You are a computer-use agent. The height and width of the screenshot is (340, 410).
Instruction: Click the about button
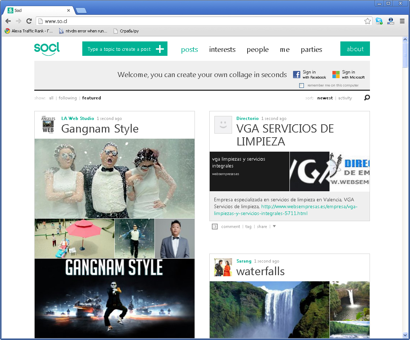click(355, 49)
